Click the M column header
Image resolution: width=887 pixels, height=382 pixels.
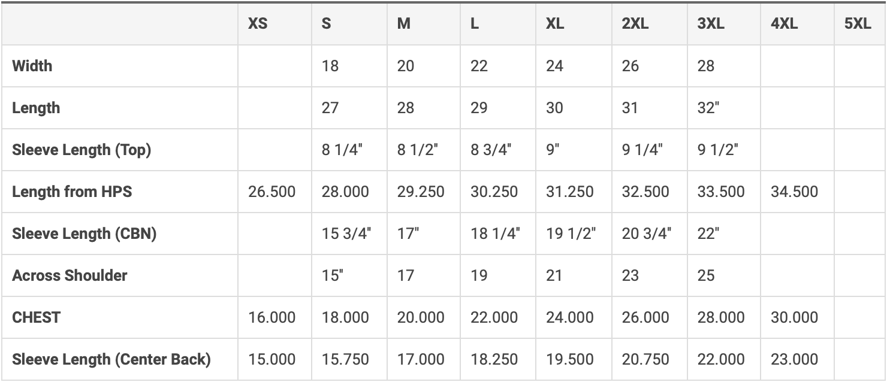point(404,24)
